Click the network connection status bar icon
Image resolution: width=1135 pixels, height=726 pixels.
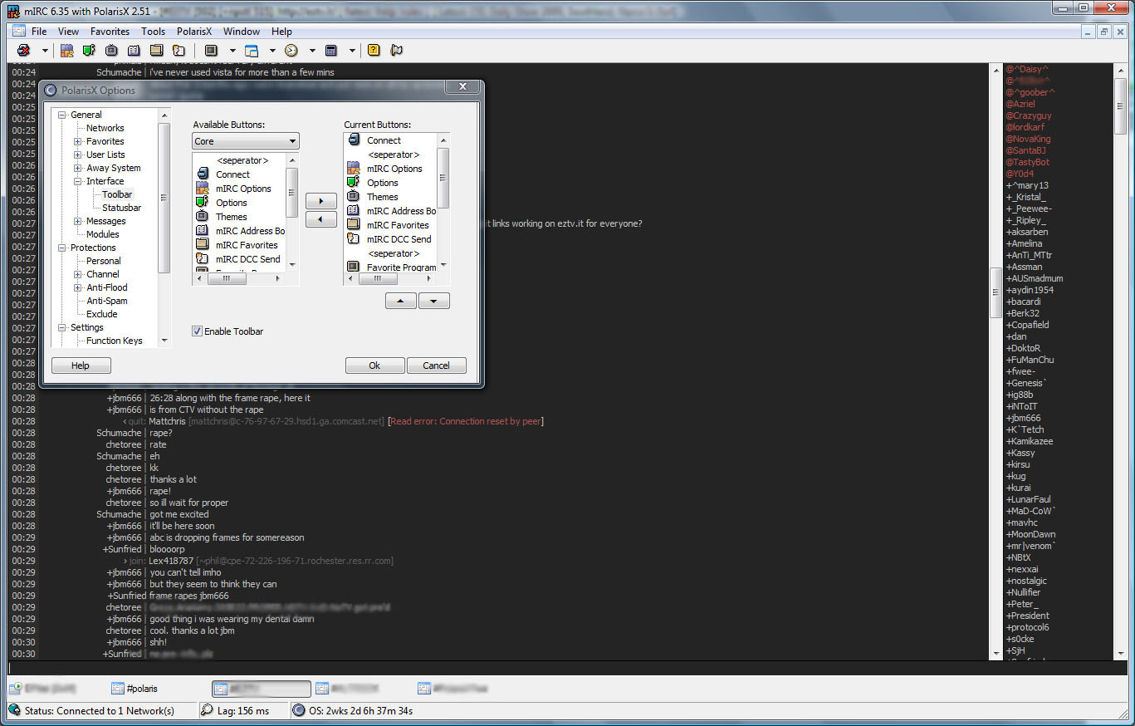14,711
